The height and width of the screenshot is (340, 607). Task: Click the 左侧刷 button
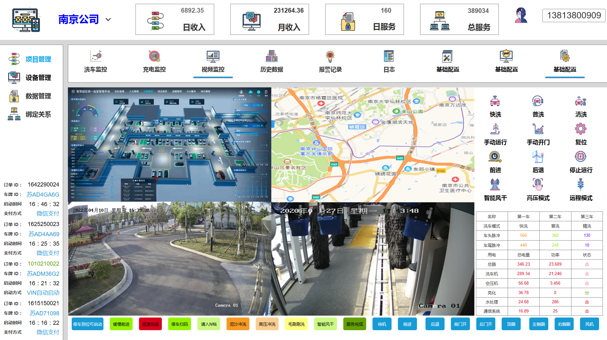point(539,324)
